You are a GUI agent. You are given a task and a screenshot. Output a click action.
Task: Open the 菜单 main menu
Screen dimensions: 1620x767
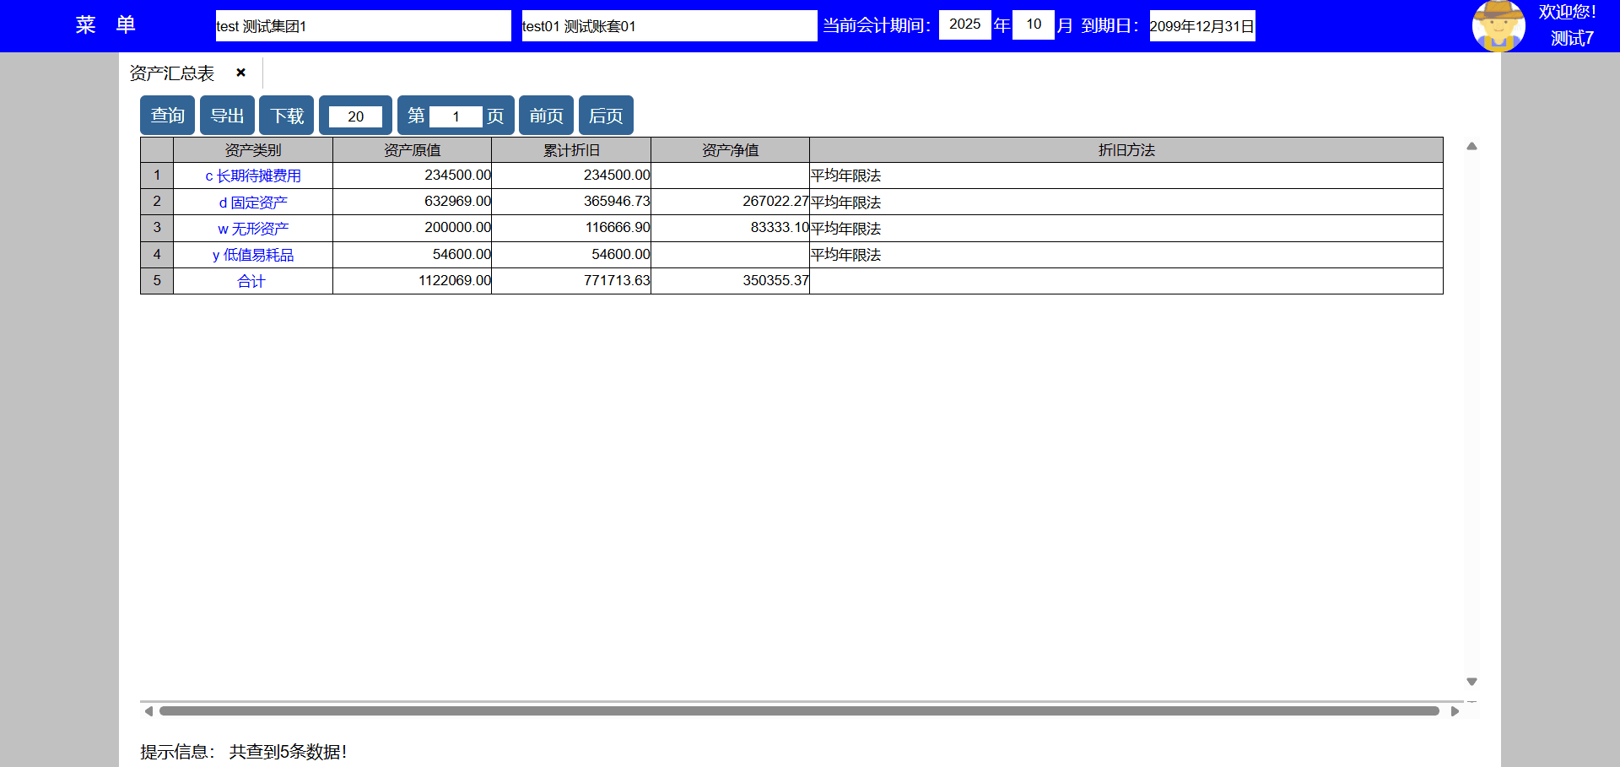coord(105,25)
